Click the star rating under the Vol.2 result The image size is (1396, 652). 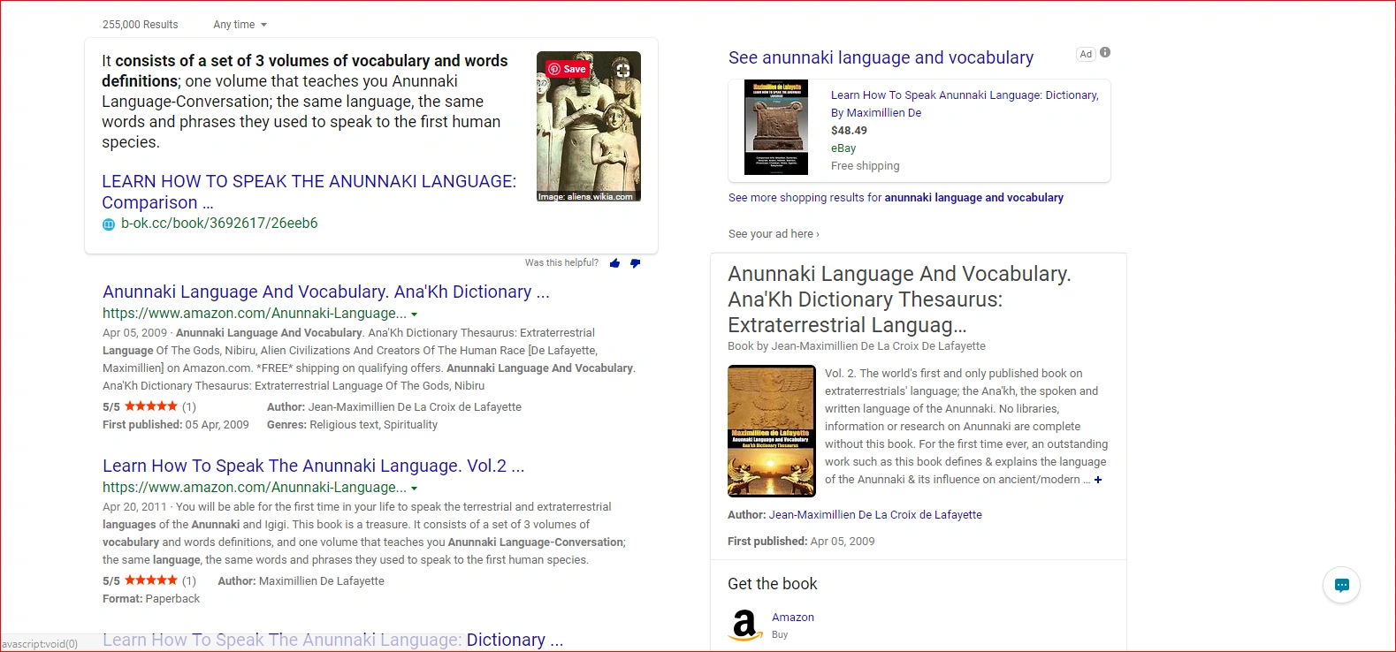[x=151, y=580]
